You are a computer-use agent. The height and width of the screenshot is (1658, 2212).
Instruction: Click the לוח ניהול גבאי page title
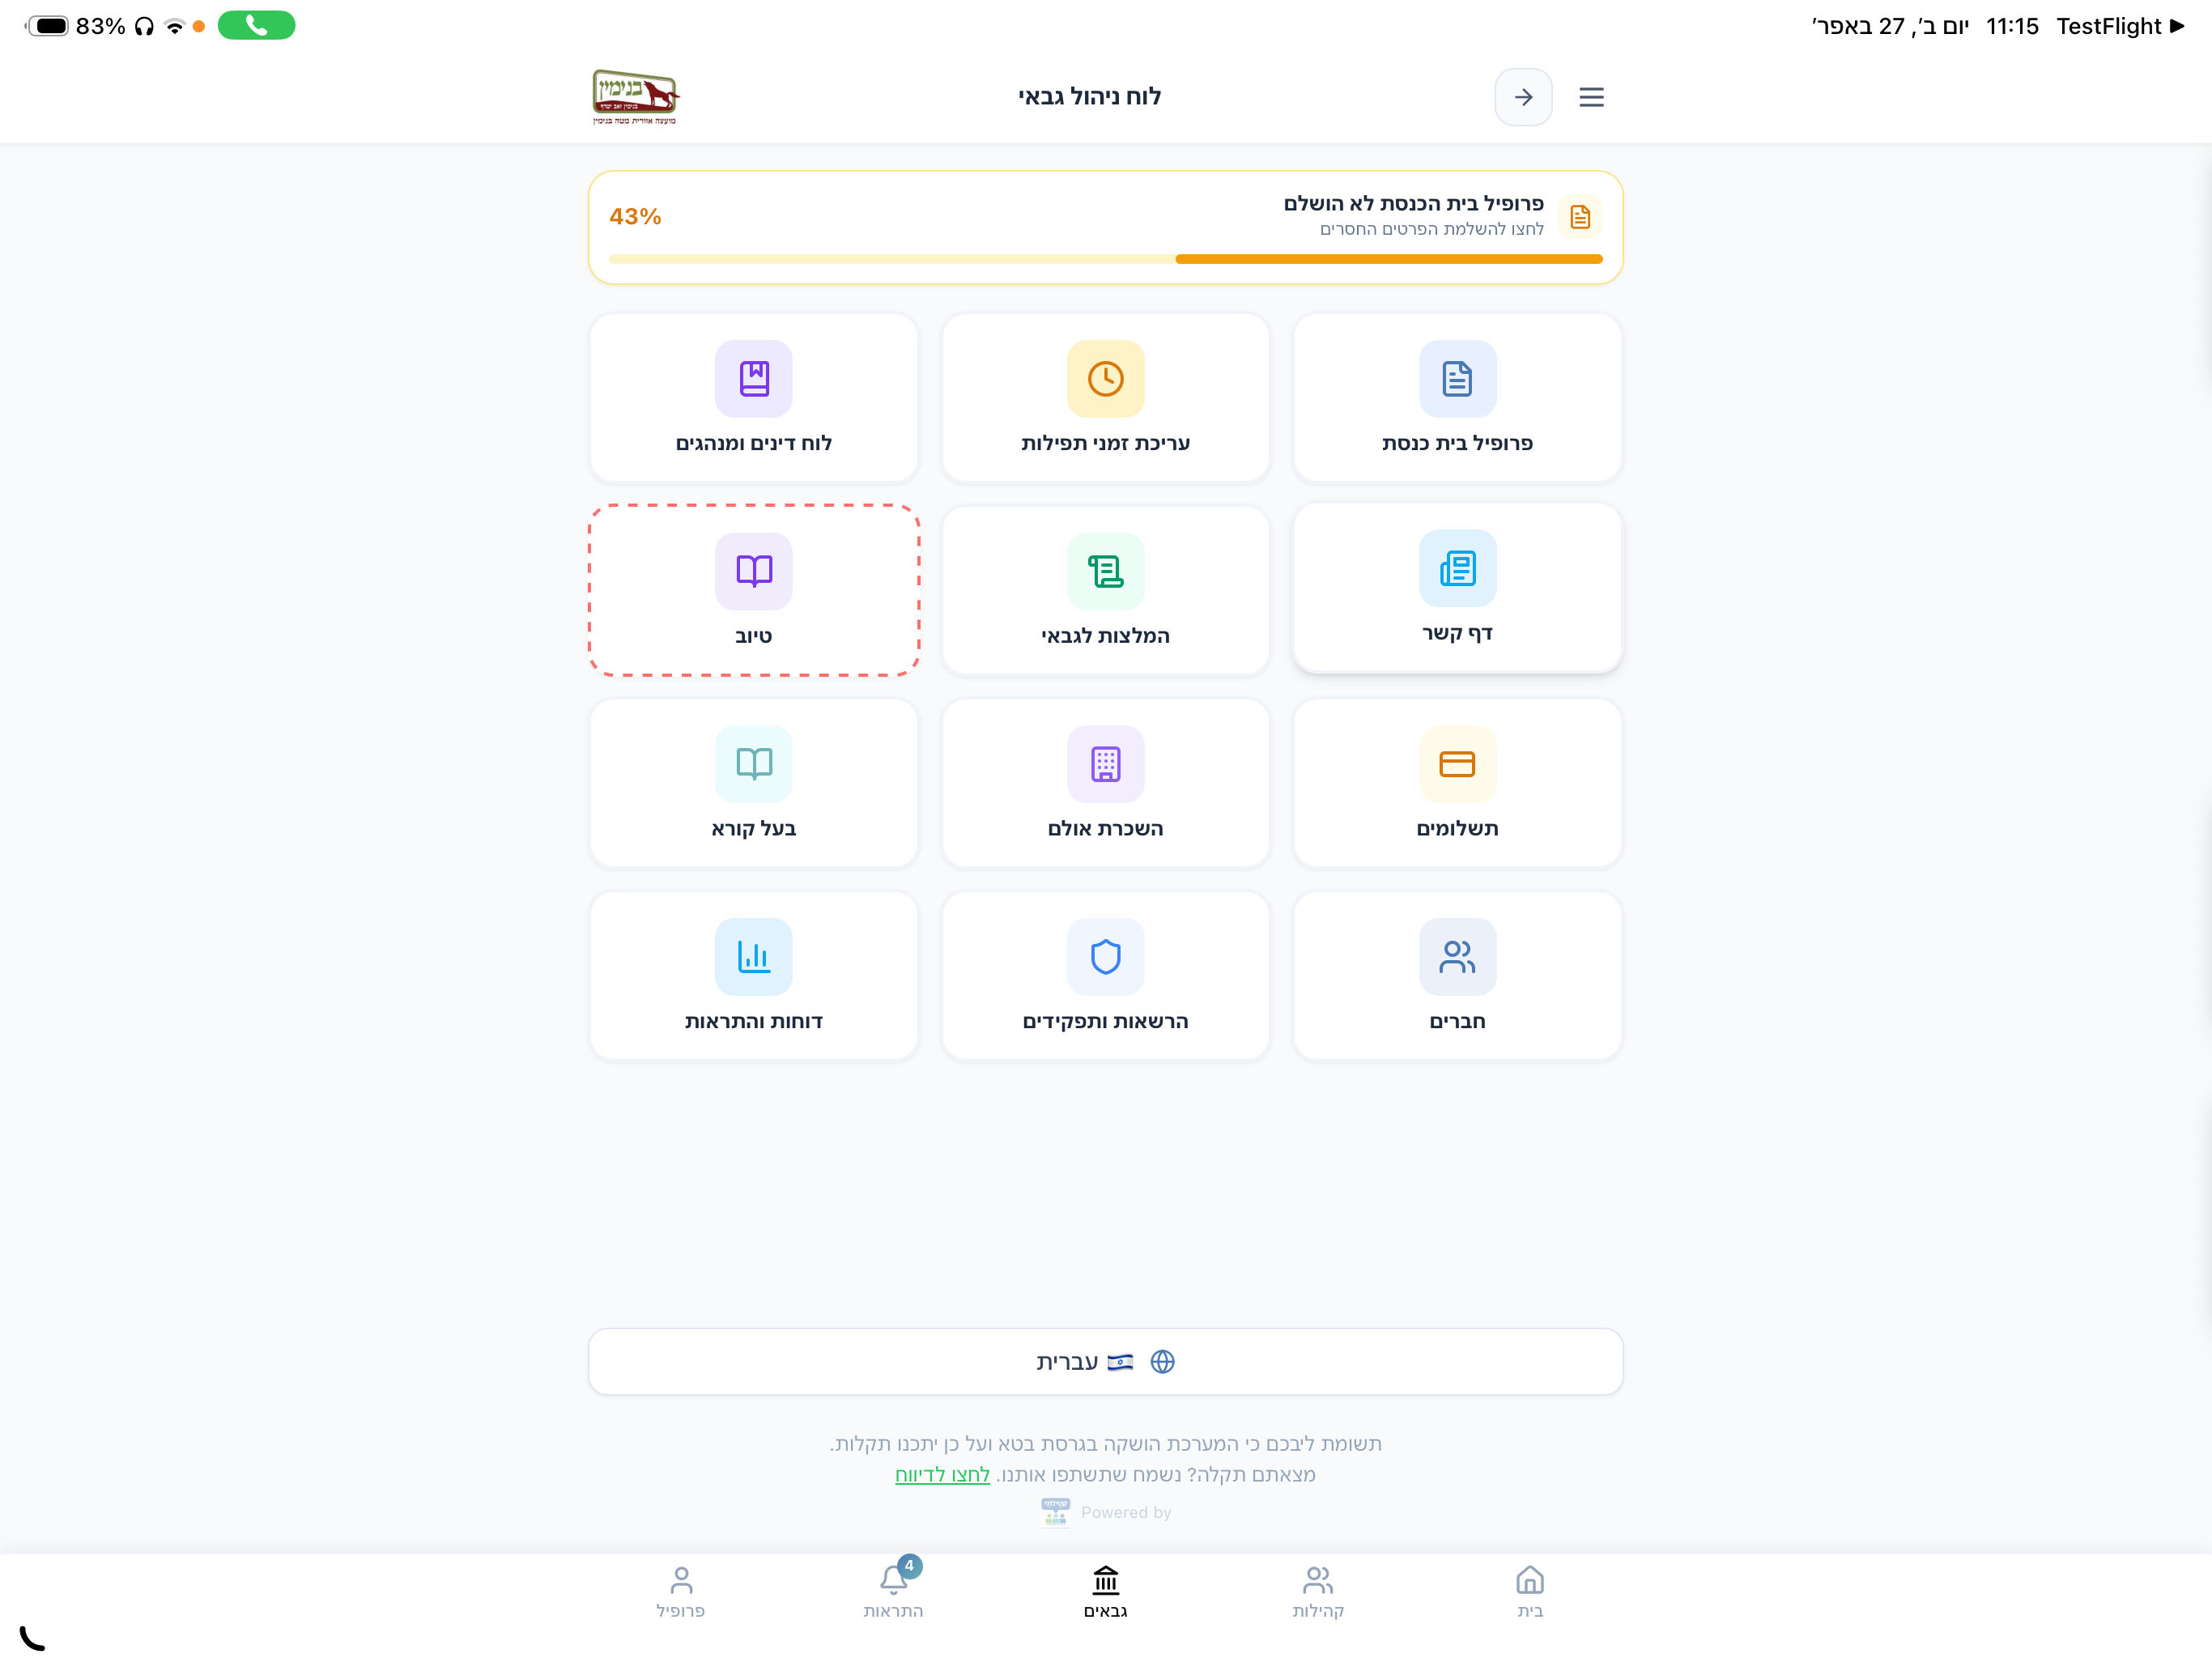click(x=1089, y=97)
